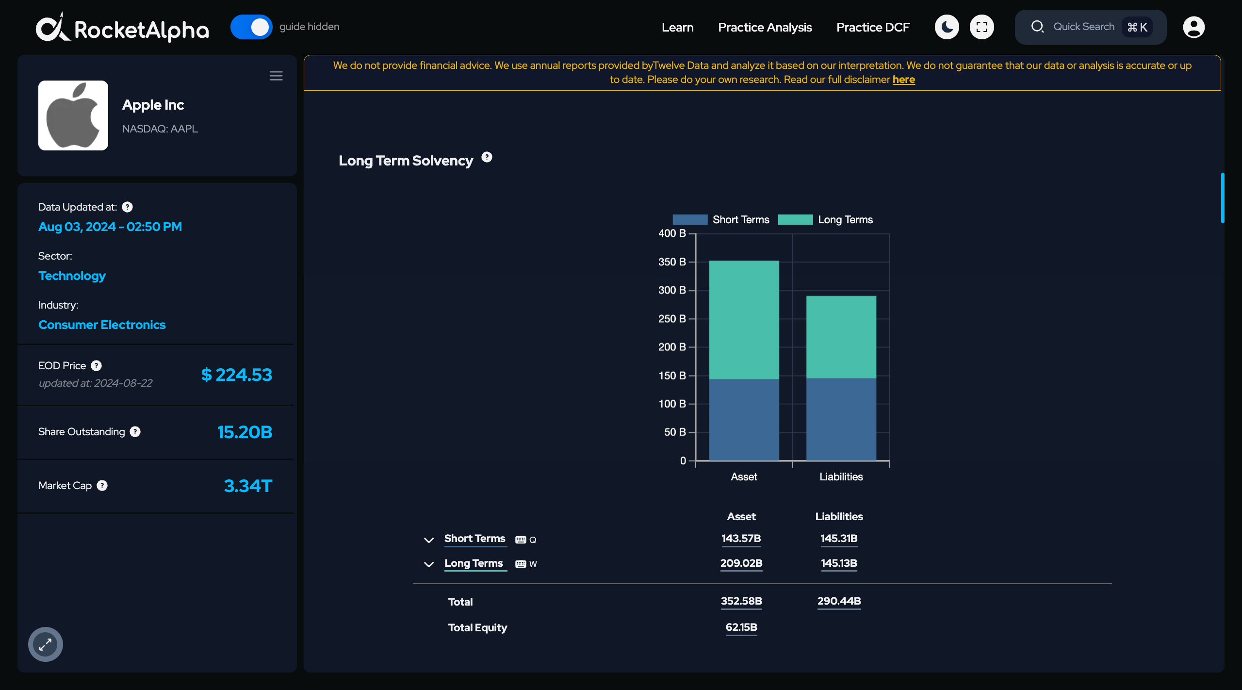Click the Apple Inc company name
Viewport: 1242px width, 690px height.
click(153, 105)
